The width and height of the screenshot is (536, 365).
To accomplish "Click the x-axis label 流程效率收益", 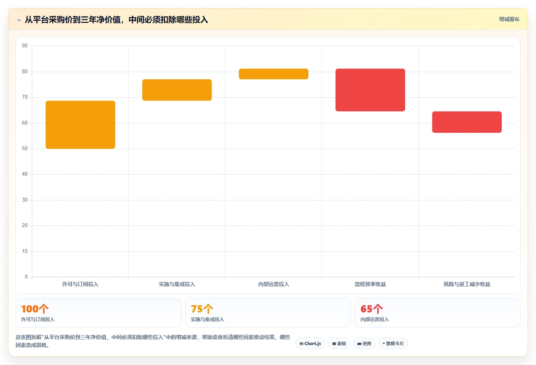I will 370,284.
